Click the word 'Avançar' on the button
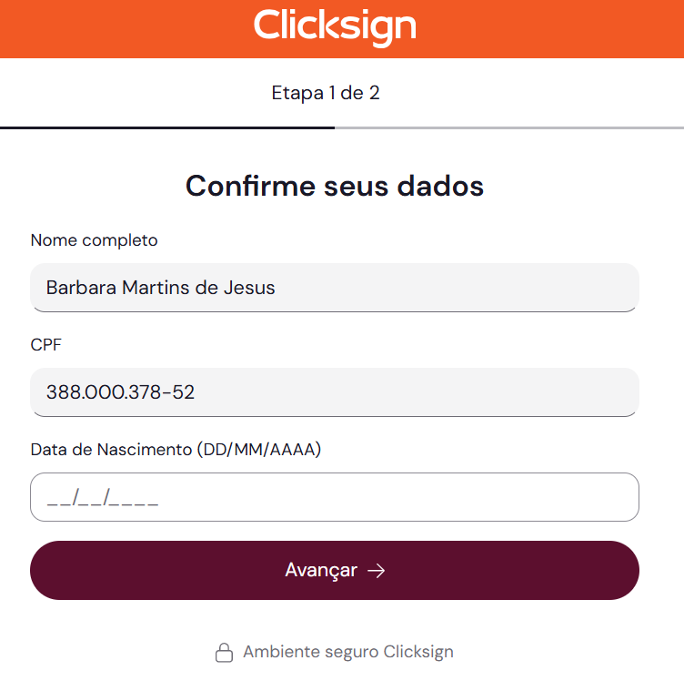 point(321,570)
